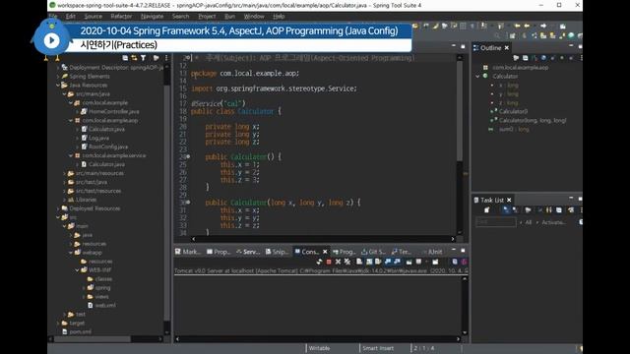Click the overlay play button
The height and width of the screenshot is (354, 630).
click(x=51, y=40)
